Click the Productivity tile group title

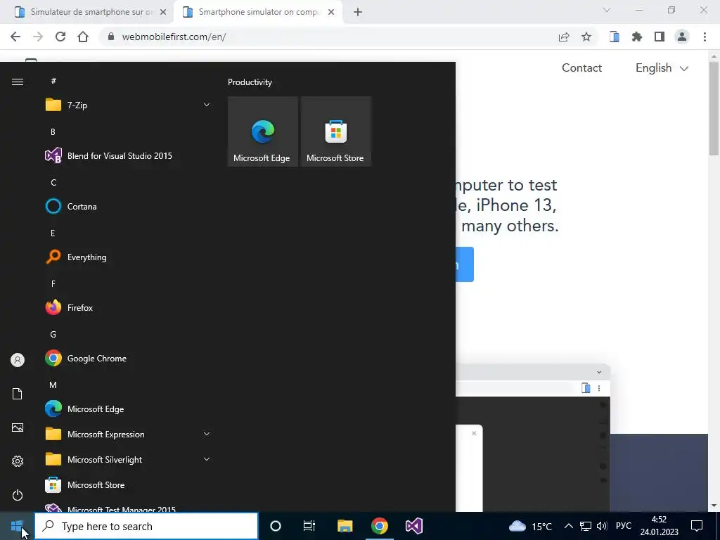250,82
